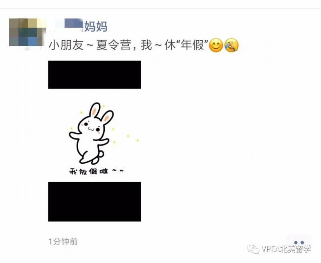Open the two-dot like and comment button
Screen dimensions: 321x263
pos(299,242)
